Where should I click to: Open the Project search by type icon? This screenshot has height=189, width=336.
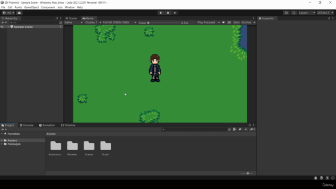235,130
